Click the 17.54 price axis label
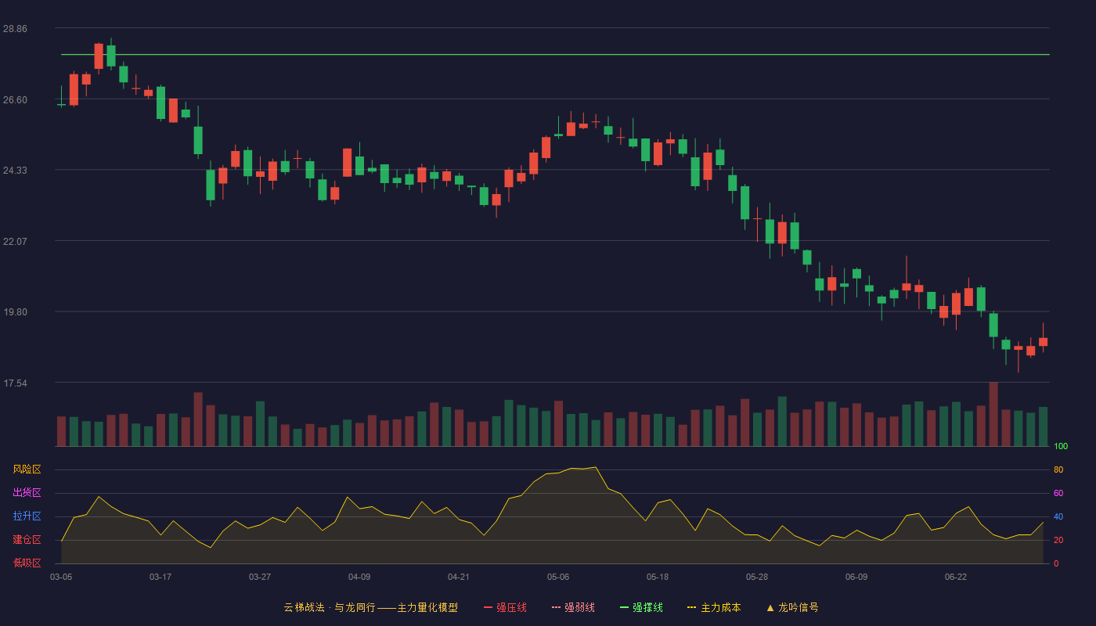 pos(15,383)
